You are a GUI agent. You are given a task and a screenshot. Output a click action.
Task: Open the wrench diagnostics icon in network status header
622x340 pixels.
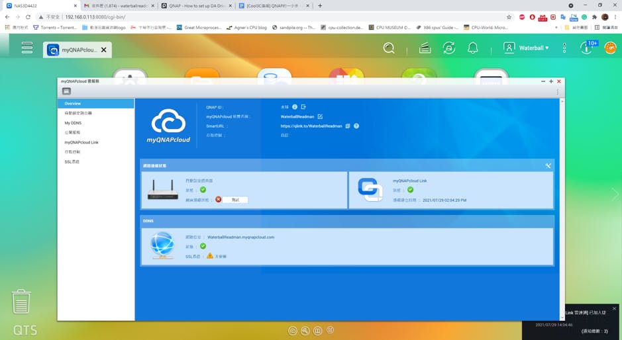click(548, 165)
